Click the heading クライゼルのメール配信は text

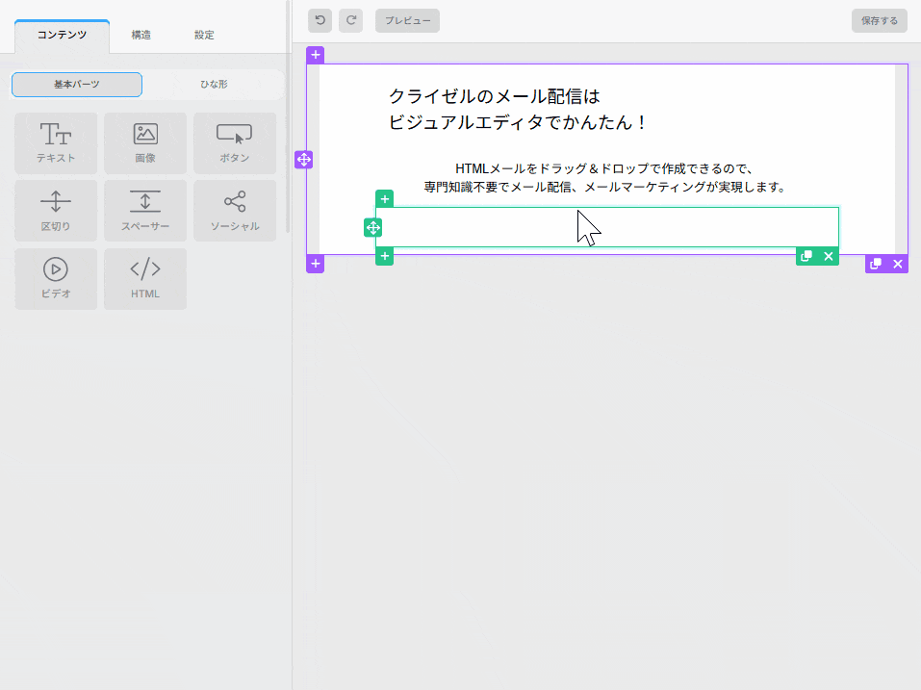(x=495, y=96)
